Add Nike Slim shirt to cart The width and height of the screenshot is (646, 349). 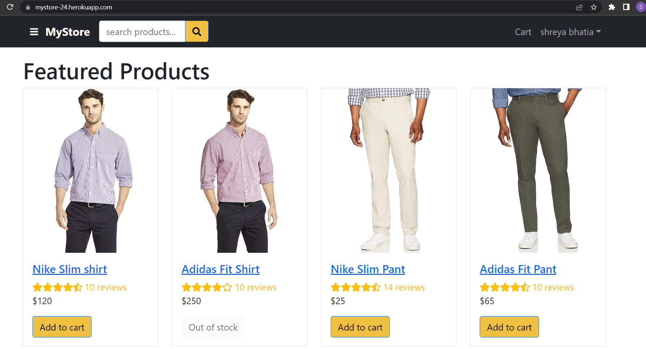coord(62,327)
